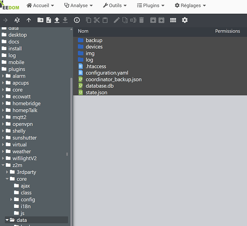This screenshot has height=226, width=247.
Task: Open the Réglages menu
Action: click(x=190, y=5)
